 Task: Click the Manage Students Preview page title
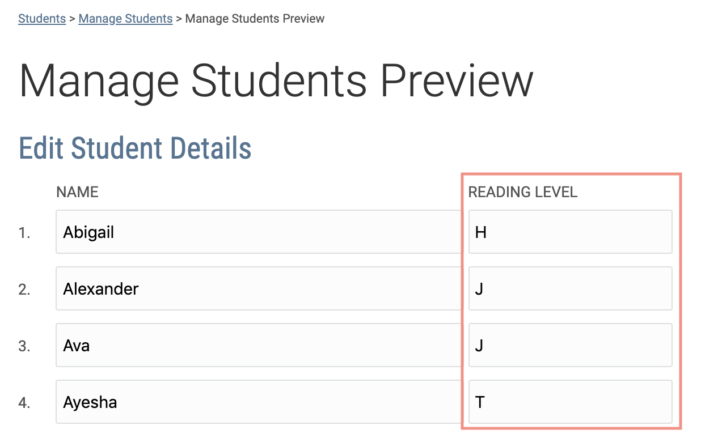tap(276, 79)
